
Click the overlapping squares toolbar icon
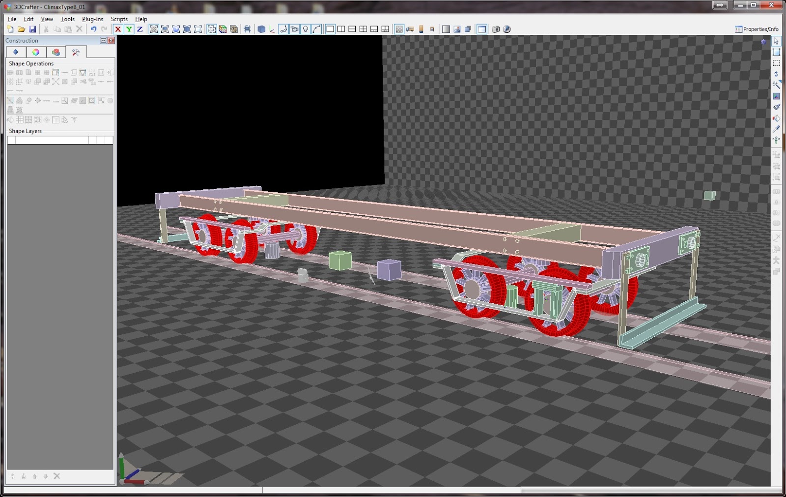coord(468,29)
